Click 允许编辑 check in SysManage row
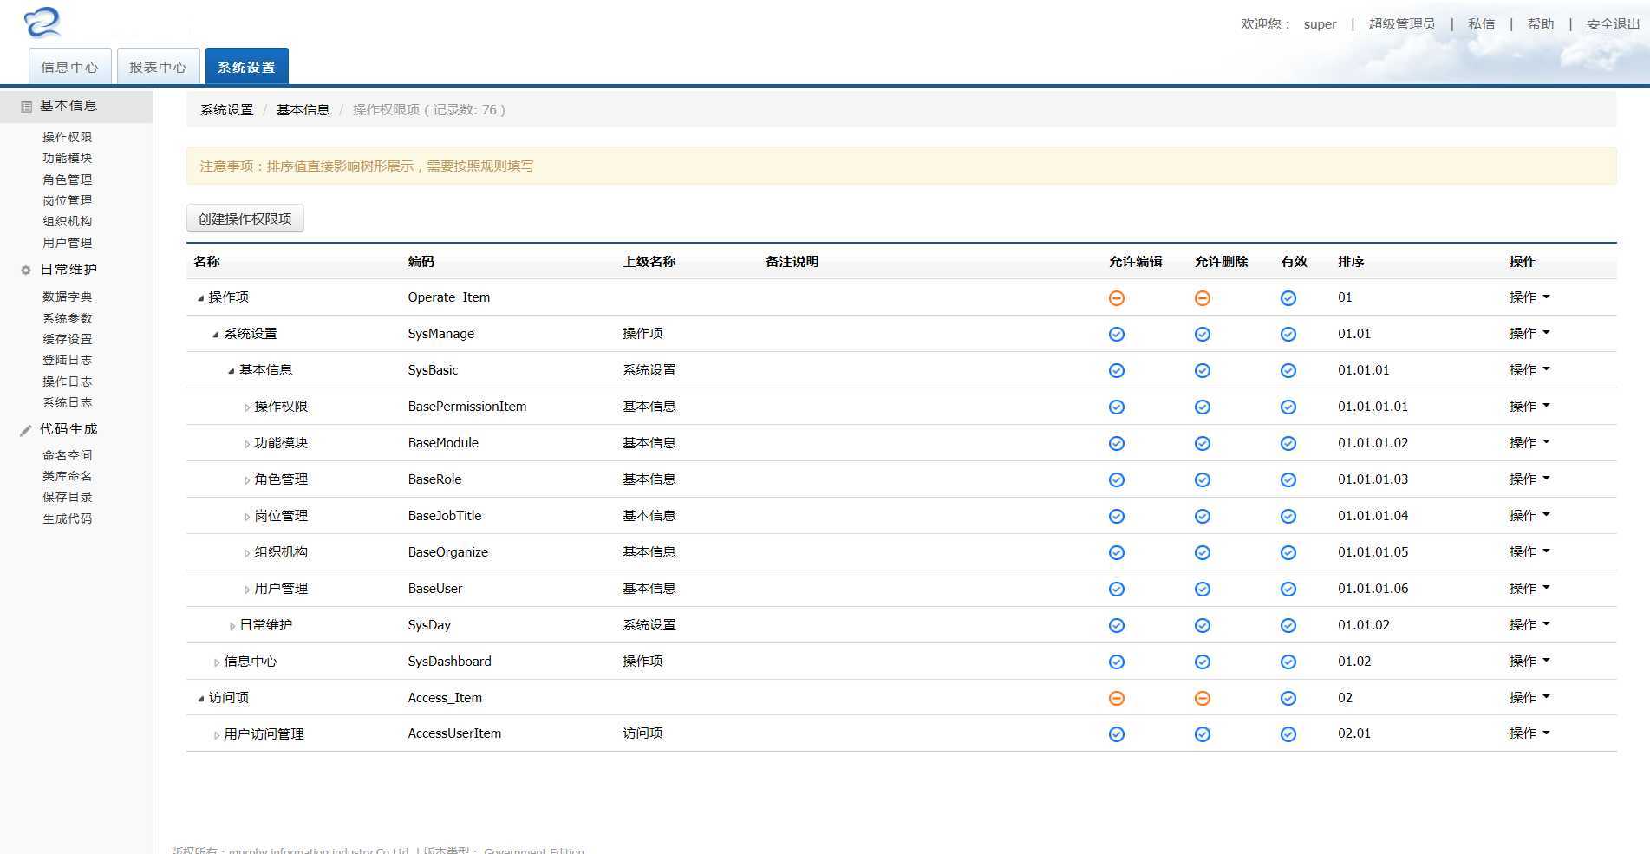 pos(1117,335)
